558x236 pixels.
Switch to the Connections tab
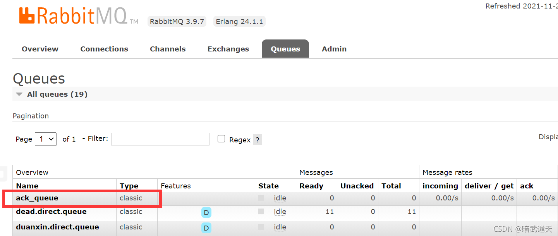click(x=104, y=49)
